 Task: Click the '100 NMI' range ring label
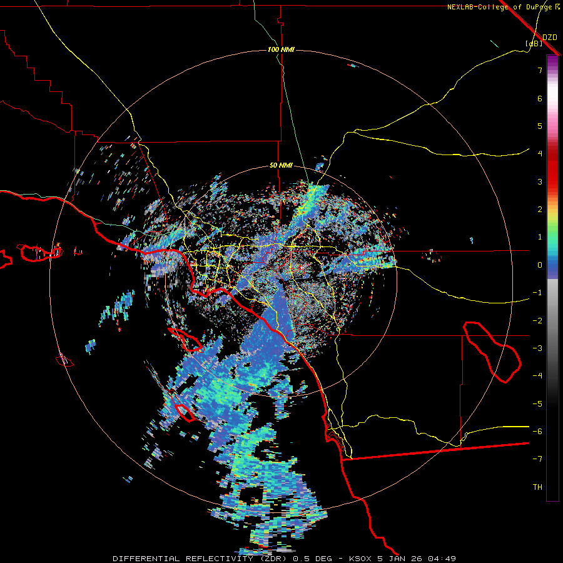click(x=281, y=49)
